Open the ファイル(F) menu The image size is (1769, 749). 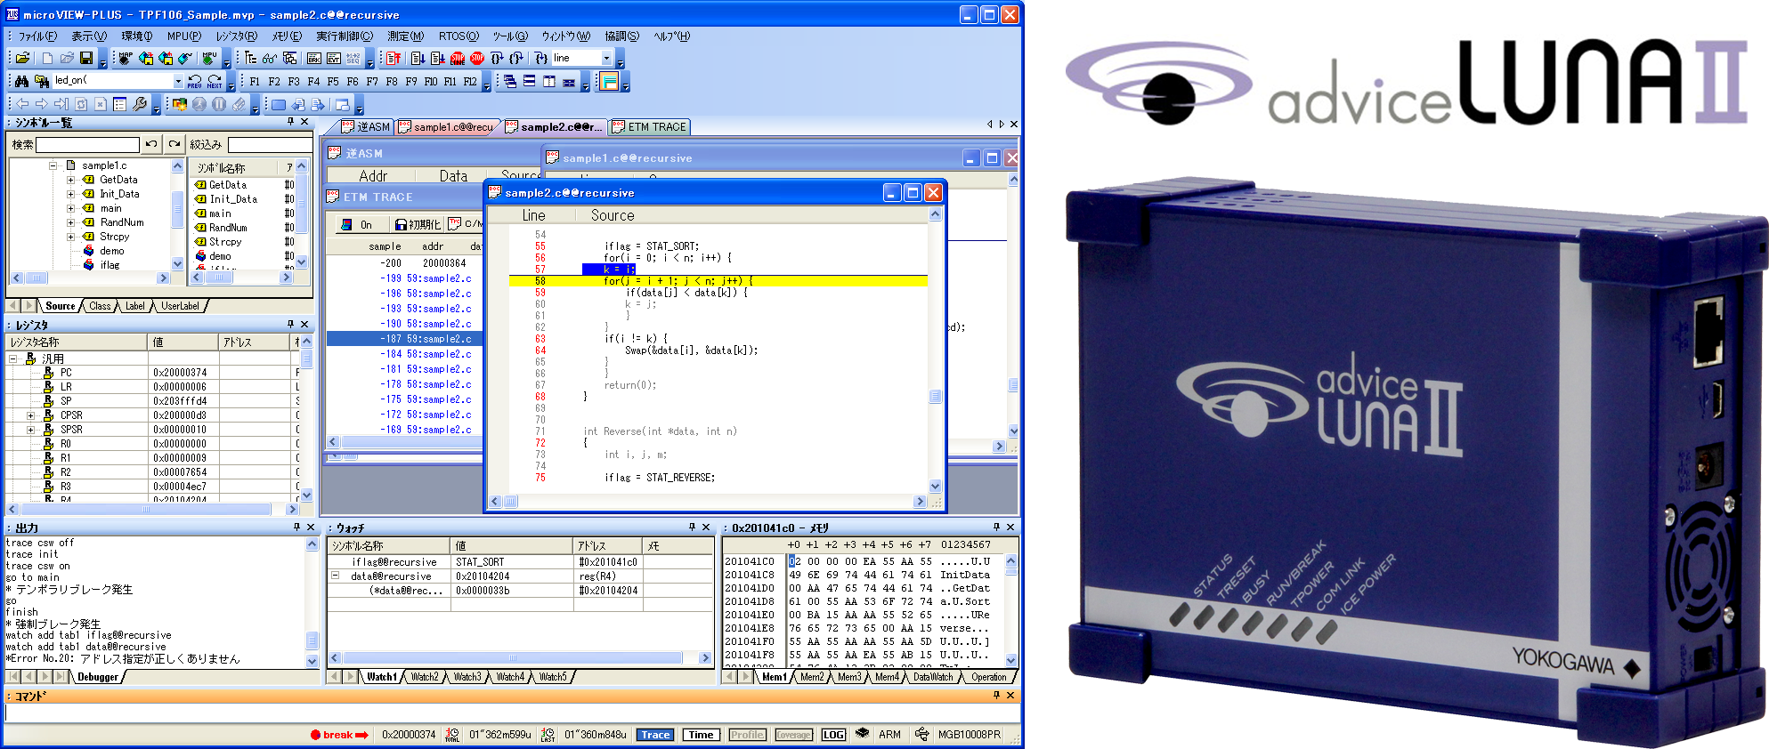click(37, 36)
